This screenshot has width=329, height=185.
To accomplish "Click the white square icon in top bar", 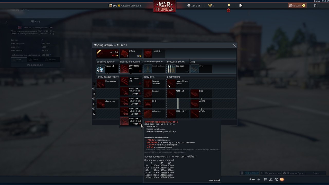I will (241, 5).
